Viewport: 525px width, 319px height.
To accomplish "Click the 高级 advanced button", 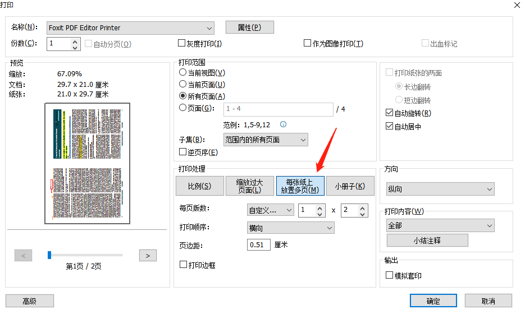I will tap(29, 301).
